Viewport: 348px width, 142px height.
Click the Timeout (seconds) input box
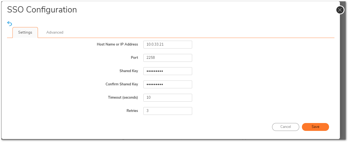click(x=167, y=98)
